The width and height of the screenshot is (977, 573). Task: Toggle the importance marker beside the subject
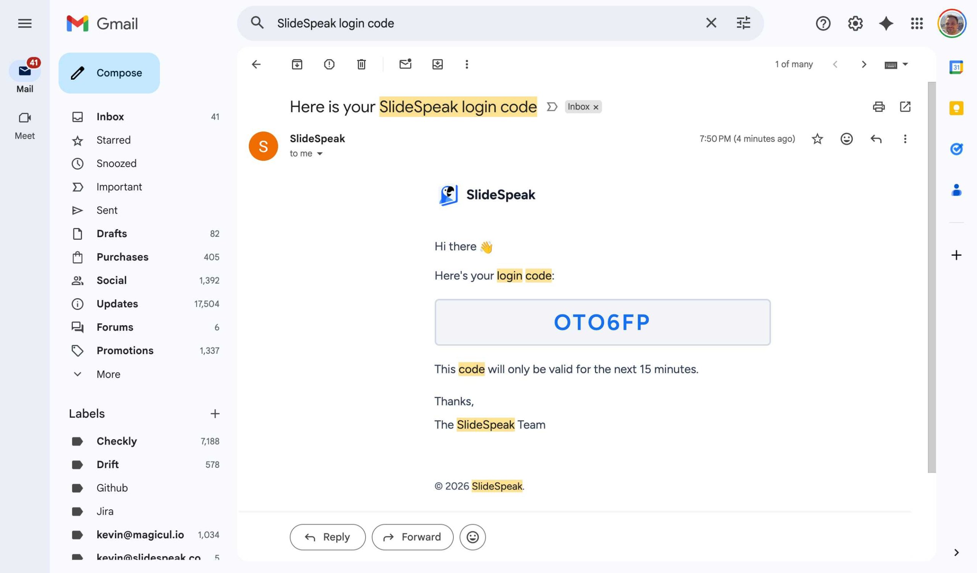[552, 106]
